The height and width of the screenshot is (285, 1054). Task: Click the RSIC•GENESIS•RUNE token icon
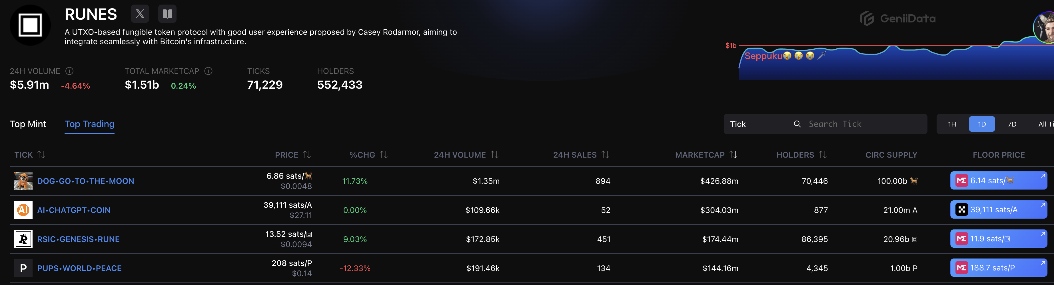23,239
